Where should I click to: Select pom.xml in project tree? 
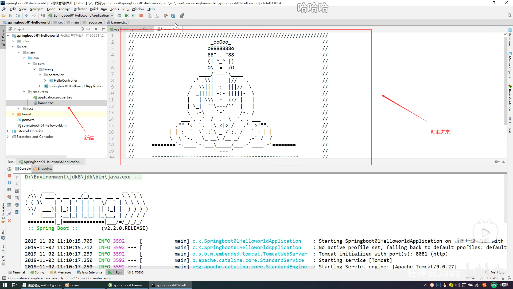pos(28,120)
